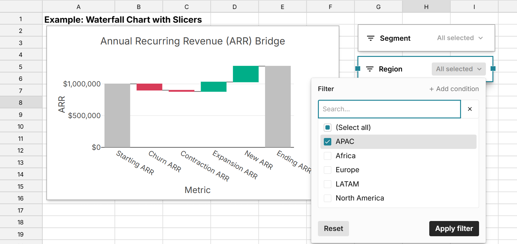
Task: Open the Segment 'All selected' dropdown
Action: [x=460, y=38]
